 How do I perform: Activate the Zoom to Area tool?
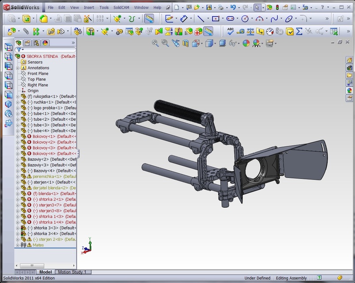coord(165,43)
